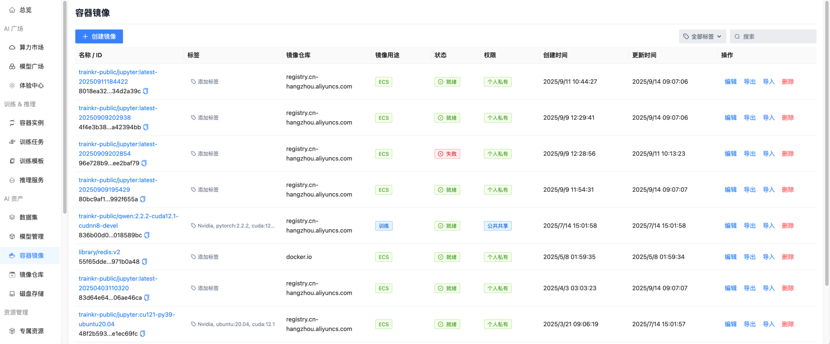
Task: Click the 磁盘存储 disk icon
Action: tap(12, 294)
